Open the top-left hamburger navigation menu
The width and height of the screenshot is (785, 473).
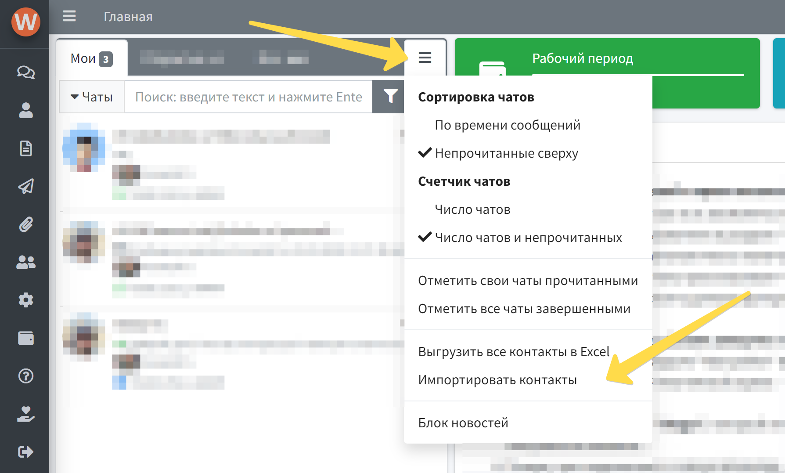(x=69, y=16)
